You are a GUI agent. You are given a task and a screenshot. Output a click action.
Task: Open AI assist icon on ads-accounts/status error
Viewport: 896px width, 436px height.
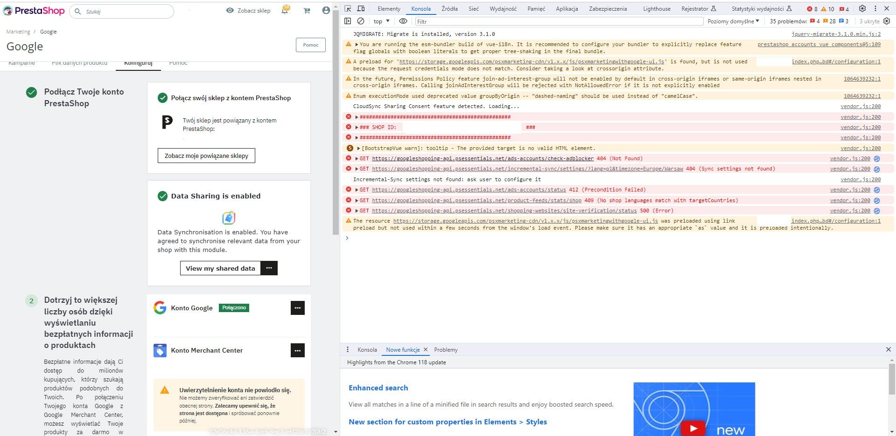tap(877, 190)
